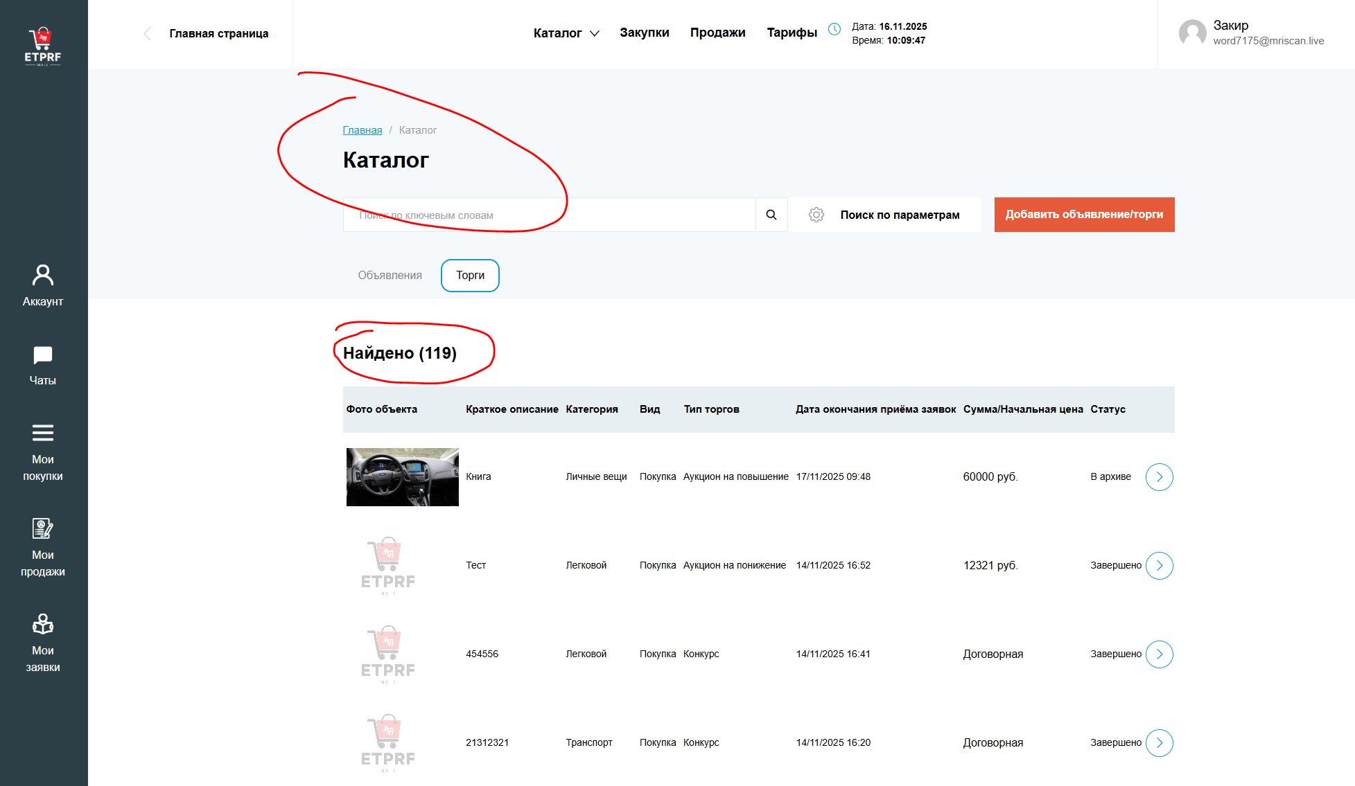Viewport: 1355px width, 786px height.
Task: Open the Account sidebar icon
Action: pos(43,285)
